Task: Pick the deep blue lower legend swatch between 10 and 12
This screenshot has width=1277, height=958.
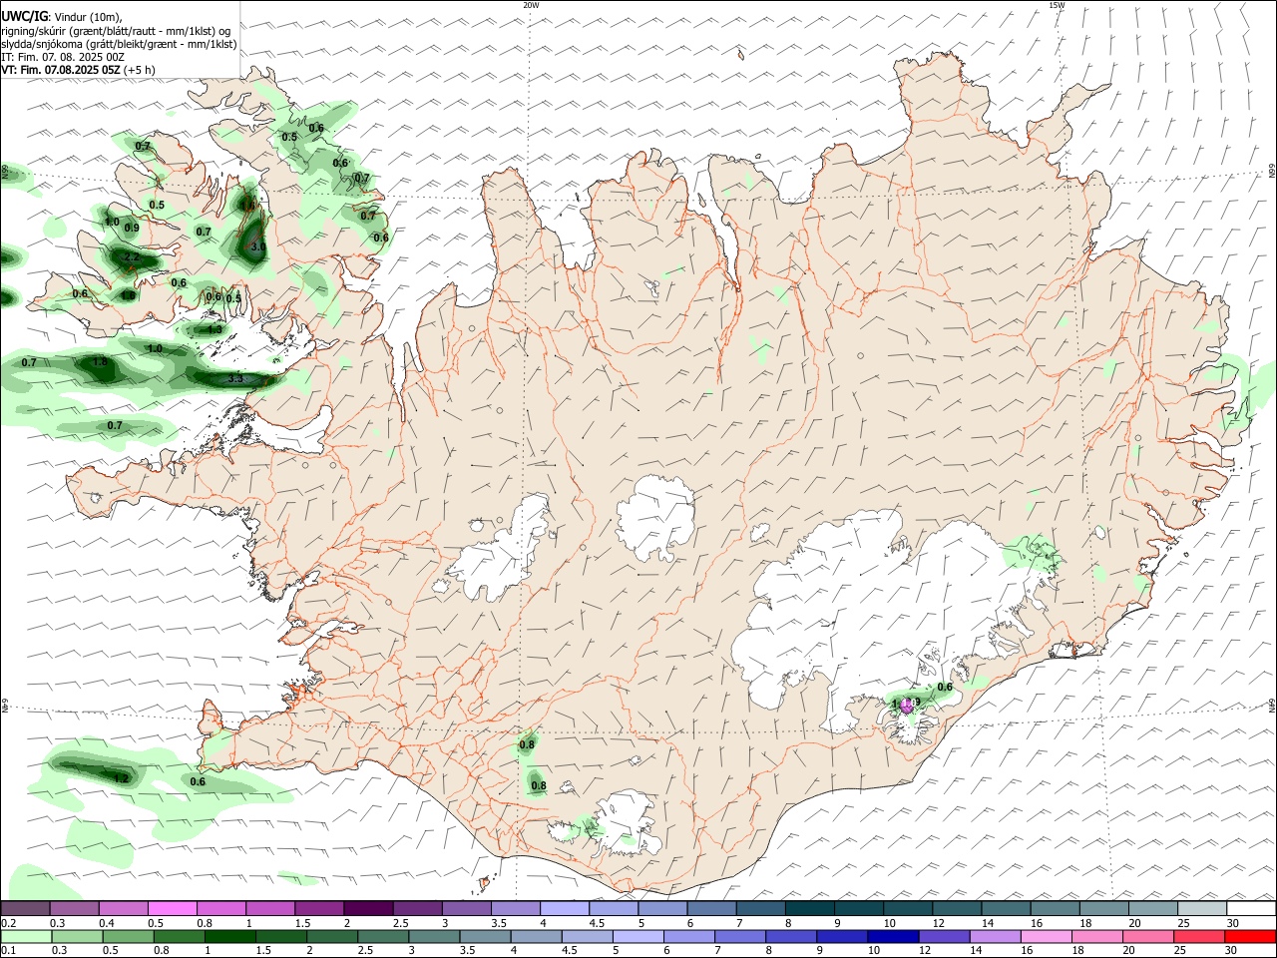Action: click(x=892, y=936)
